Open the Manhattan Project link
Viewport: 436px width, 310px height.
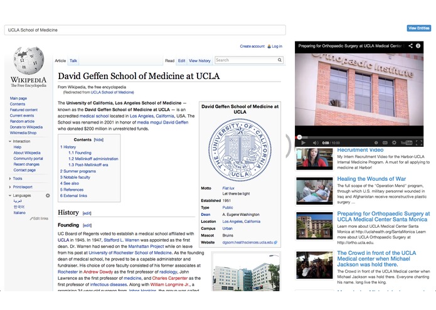click(146, 247)
